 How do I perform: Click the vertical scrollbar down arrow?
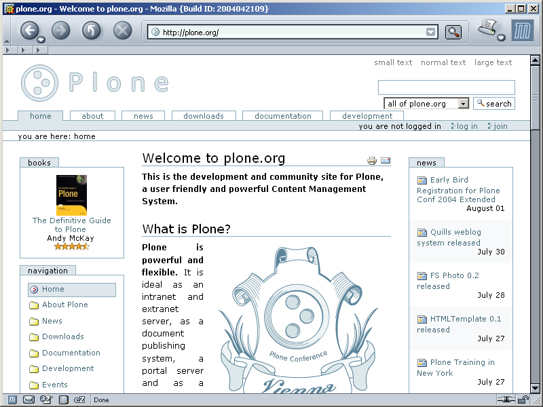(x=535, y=388)
